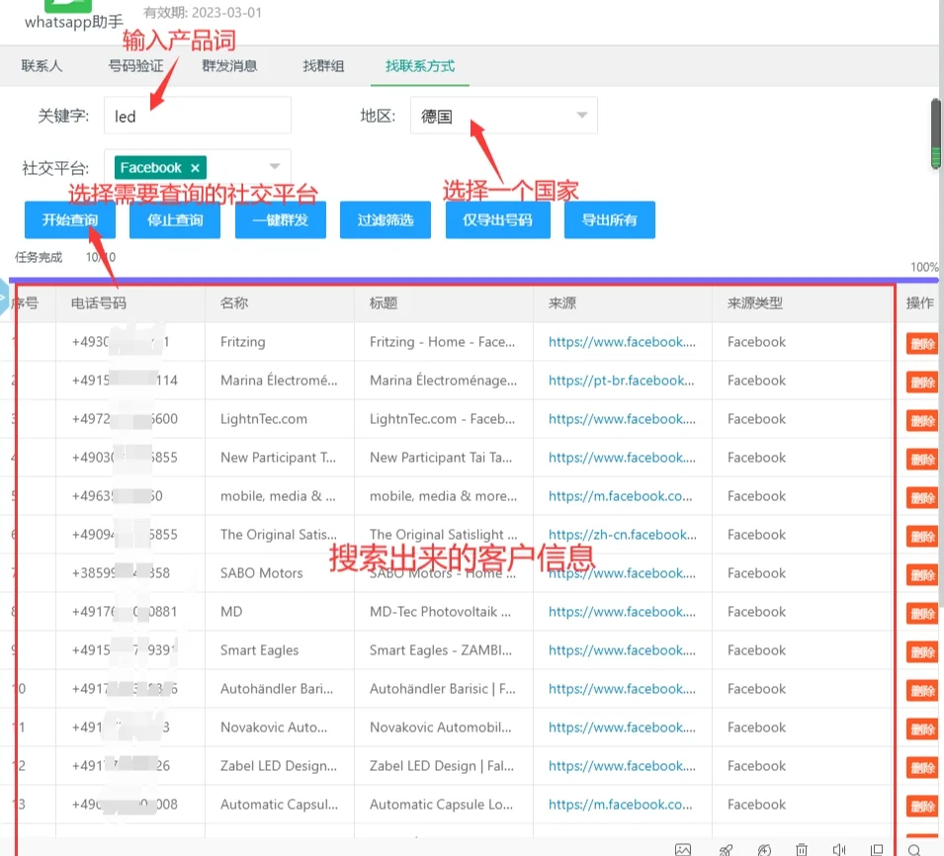
Task: Delete The Original Satislight row
Action: 921,537
